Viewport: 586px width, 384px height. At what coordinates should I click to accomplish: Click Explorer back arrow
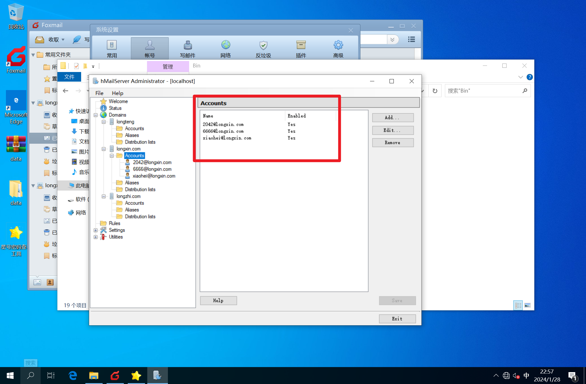click(x=66, y=91)
